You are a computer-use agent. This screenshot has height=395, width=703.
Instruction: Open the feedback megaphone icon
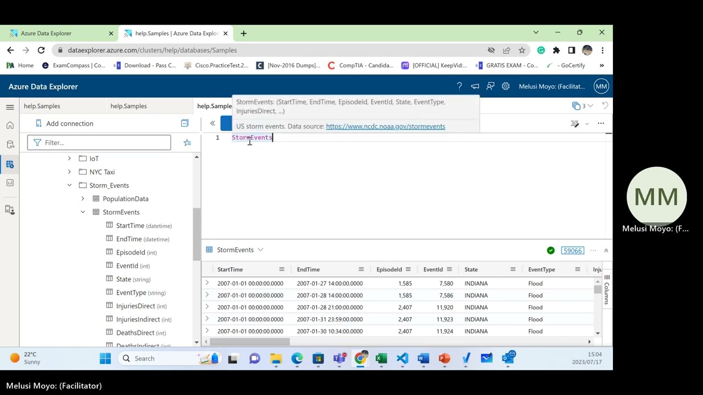click(475, 86)
